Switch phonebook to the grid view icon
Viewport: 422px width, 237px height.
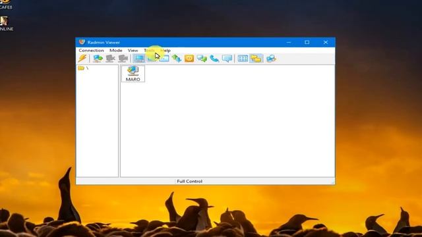(243, 59)
